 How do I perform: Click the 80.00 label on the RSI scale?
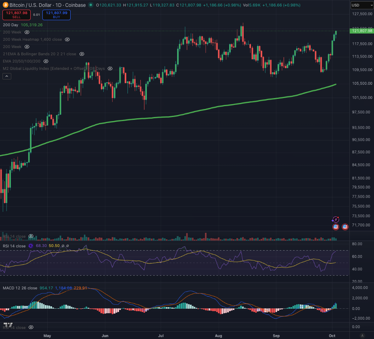[357, 244]
